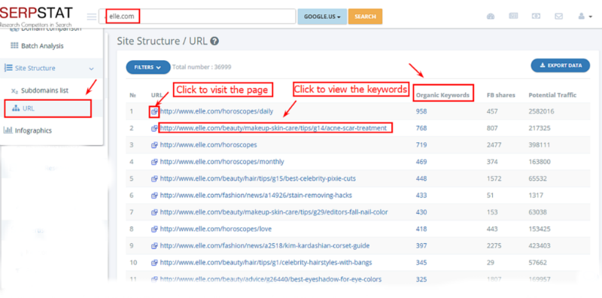Toggle the hamburger sidebar menu icon
The image size is (602, 298).
coord(91,17)
